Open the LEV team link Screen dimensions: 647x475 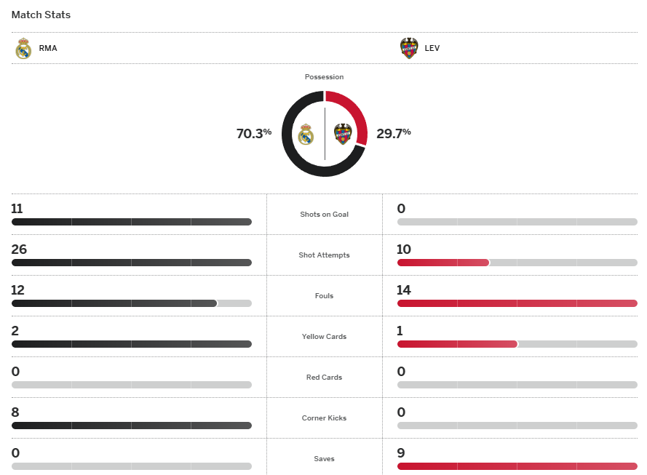(x=432, y=49)
